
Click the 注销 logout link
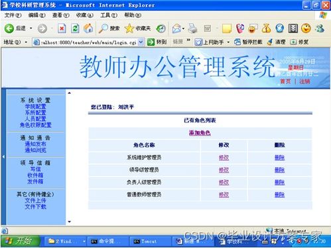click(x=304, y=81)
